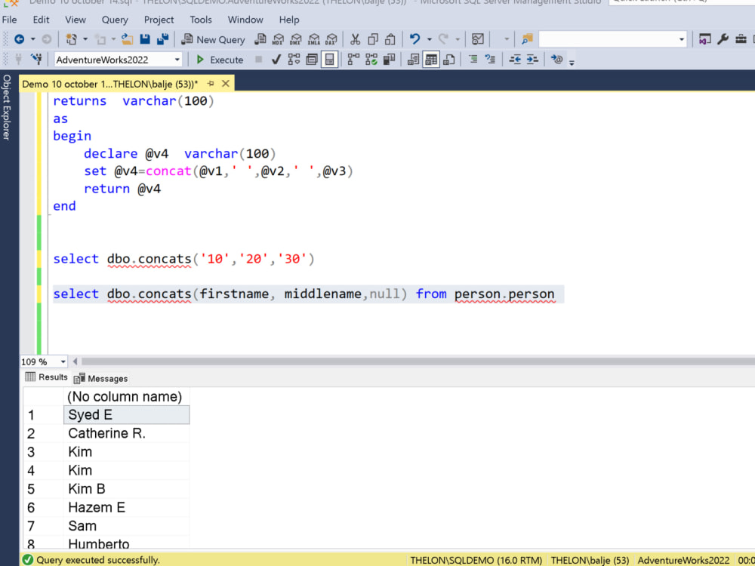Click the Increase Indent icon

[532, 60]
